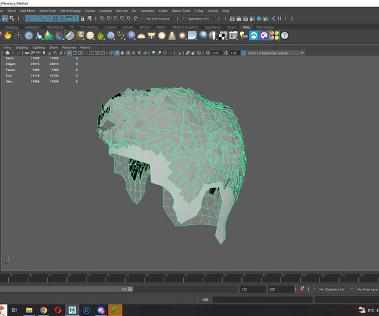Click the viewport bookmark icon
The height and width of the screenshot is (316, 379).
[x=44, y=53]
